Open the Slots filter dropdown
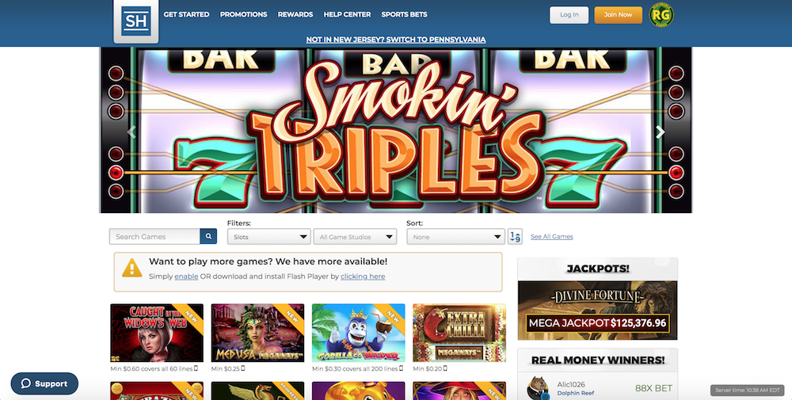 pyautogui.click(x=268, y=236)
